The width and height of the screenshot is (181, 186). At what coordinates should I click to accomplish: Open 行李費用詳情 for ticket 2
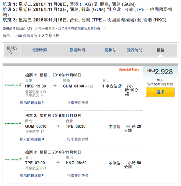click(x=78, y=139)
